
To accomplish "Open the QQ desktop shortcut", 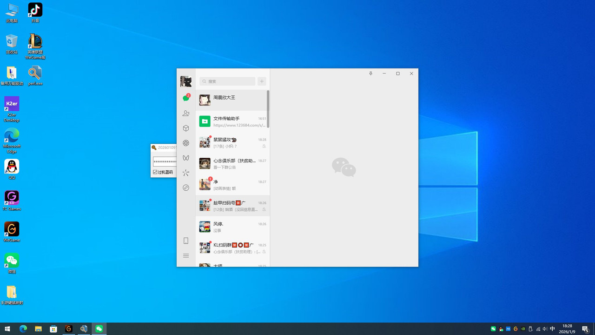I will coord(12,170).
